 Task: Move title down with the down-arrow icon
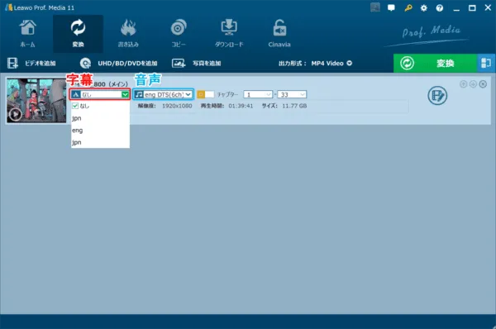pyautogui.click(x=473, y=84)
